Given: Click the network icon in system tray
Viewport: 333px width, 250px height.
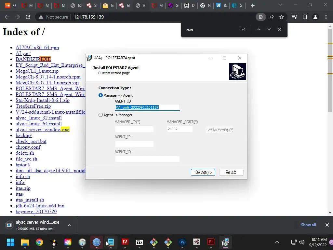Looking at the screenshot, I should 294,242.
